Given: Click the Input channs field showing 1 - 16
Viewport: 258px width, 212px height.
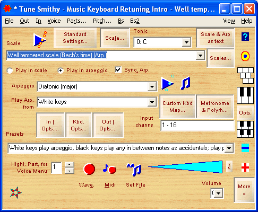Looking at the screenshot, I should click(197, 126).
